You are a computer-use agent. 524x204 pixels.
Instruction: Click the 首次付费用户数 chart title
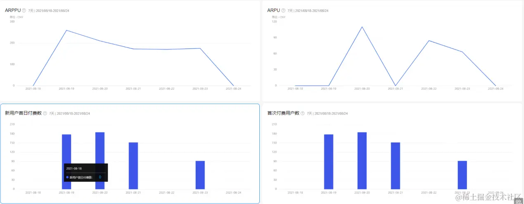click(x=283, y=113)
